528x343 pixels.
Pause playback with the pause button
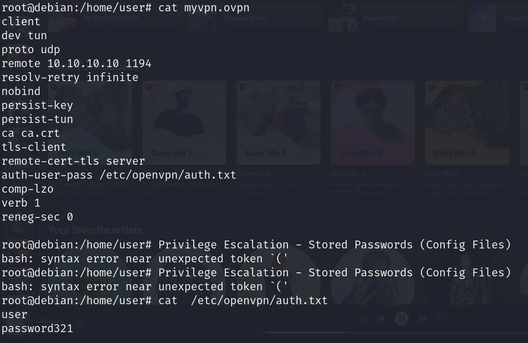tap(401, 319)
